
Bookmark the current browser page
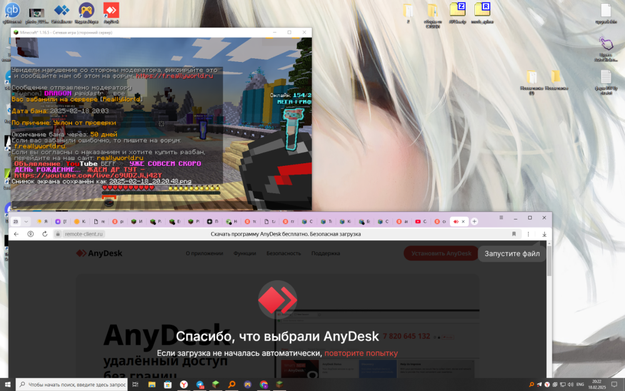pyautogui.click(x=514, y=234)
